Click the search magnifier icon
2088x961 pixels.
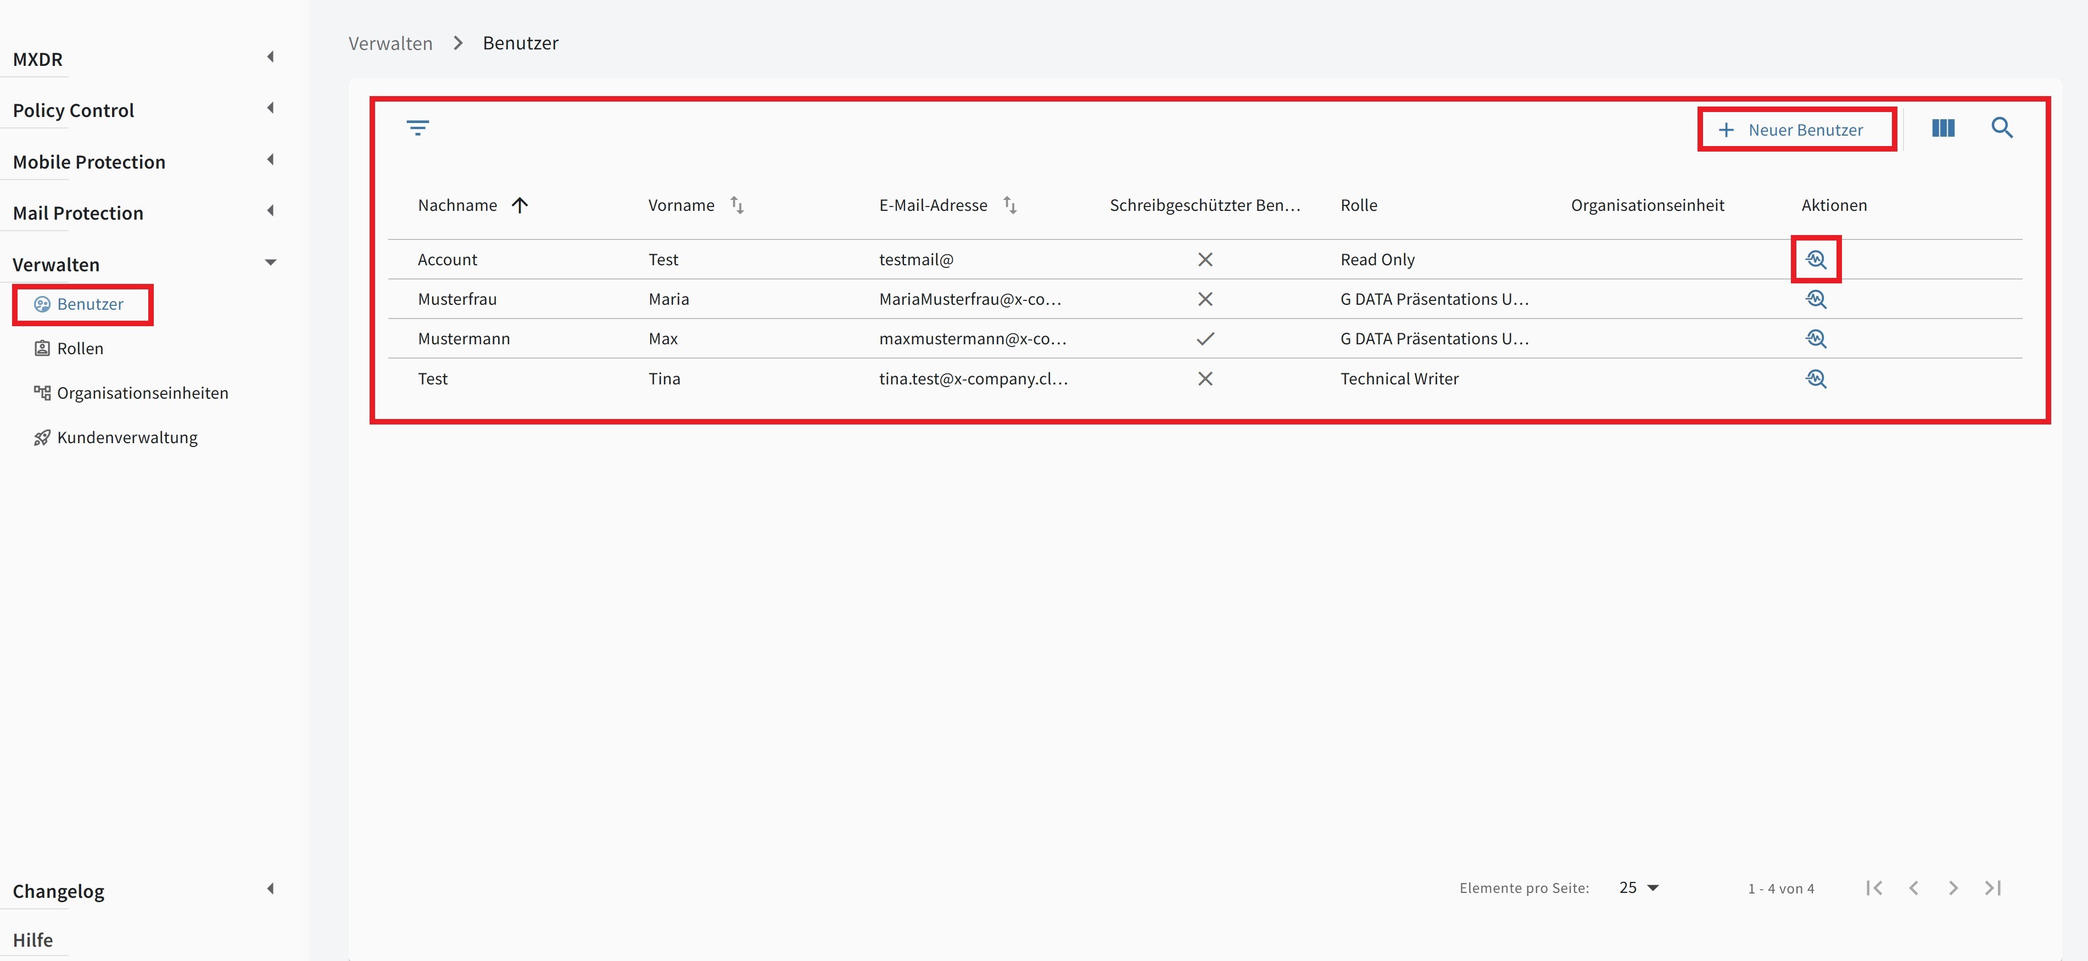click(2003, 128)
